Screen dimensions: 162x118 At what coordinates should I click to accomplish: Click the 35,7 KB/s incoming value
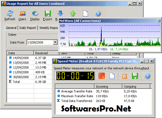pos(102,91)
